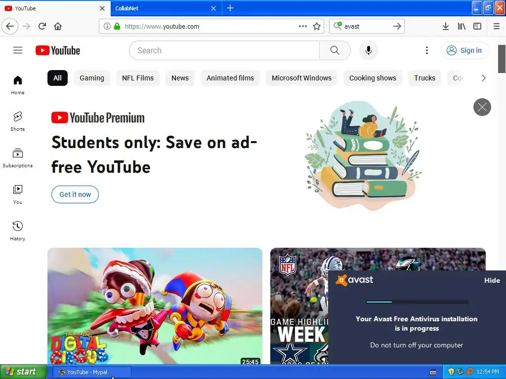Click the yellow shield tray icon

coord(451,372)
